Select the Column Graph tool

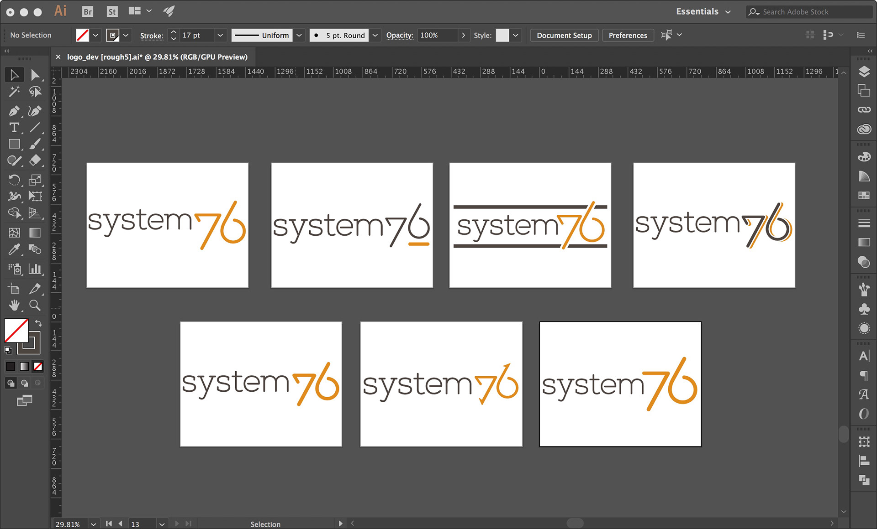coord(35,269)
